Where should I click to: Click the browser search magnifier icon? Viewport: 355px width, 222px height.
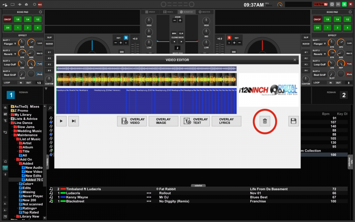(50, 108)
